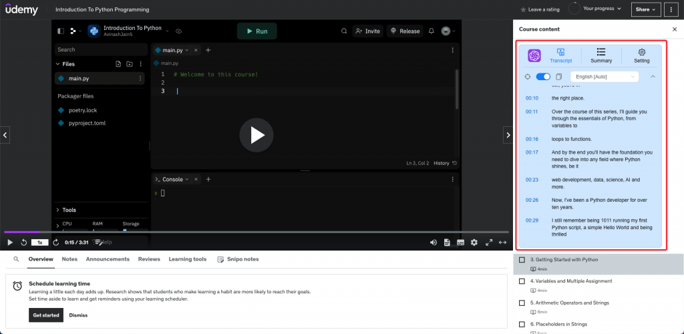Change the 1x playback speed
Image resolution: width=684 pixels, height=334 pixels.
point(39,242)
